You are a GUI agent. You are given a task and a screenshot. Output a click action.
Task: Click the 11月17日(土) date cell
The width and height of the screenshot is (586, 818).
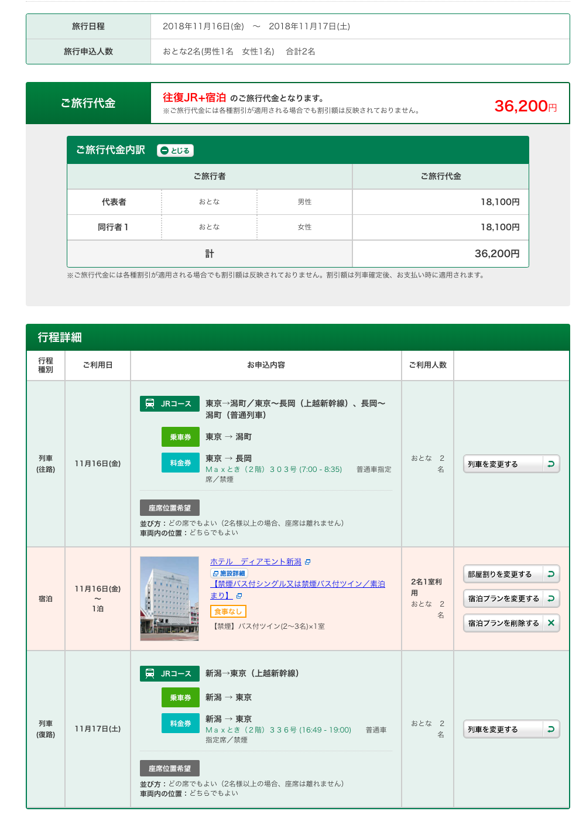(98, 729)
